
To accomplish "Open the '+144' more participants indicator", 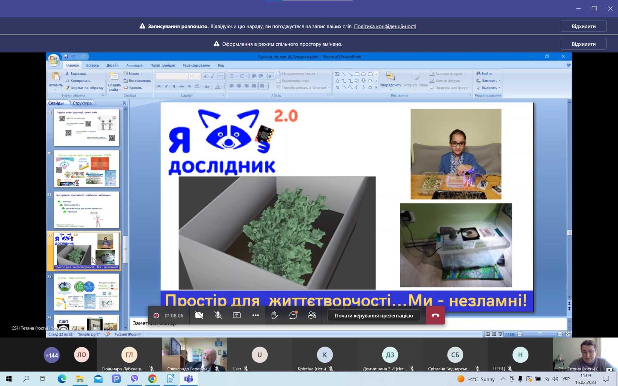I will (52, 355).
